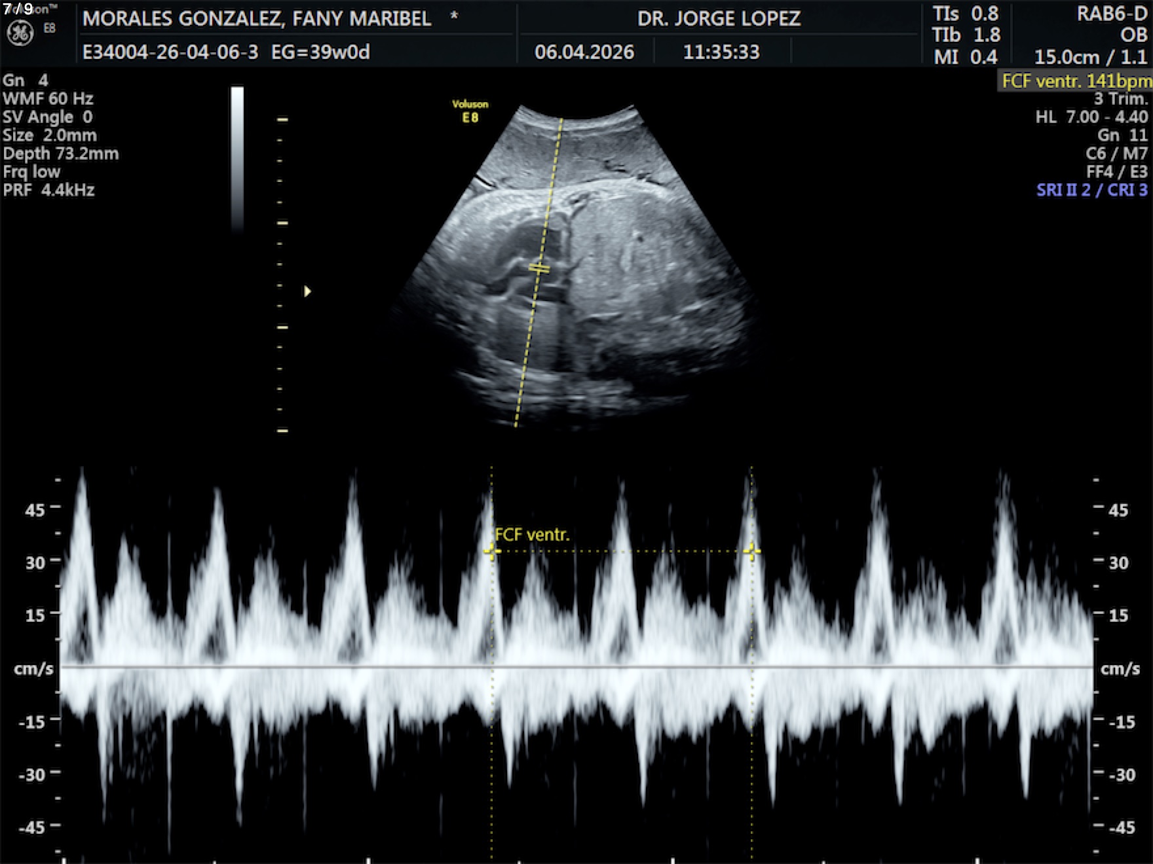Image resolution: width=1153 pixels, height=864 pixels.
Task: Click the GE logo icon
Action: tap(20, 33)
